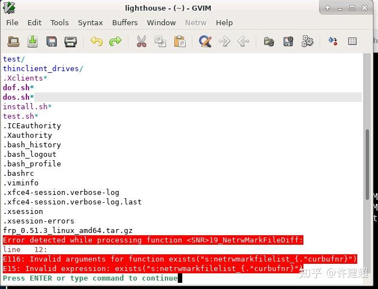This screenshot has width=378, height=289.
Task: Click the Cut scissors icon
Action: pos(141,41)
